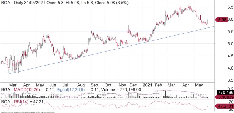Click the Apr label left of May
Screen dimensions: 234x113
26,85
